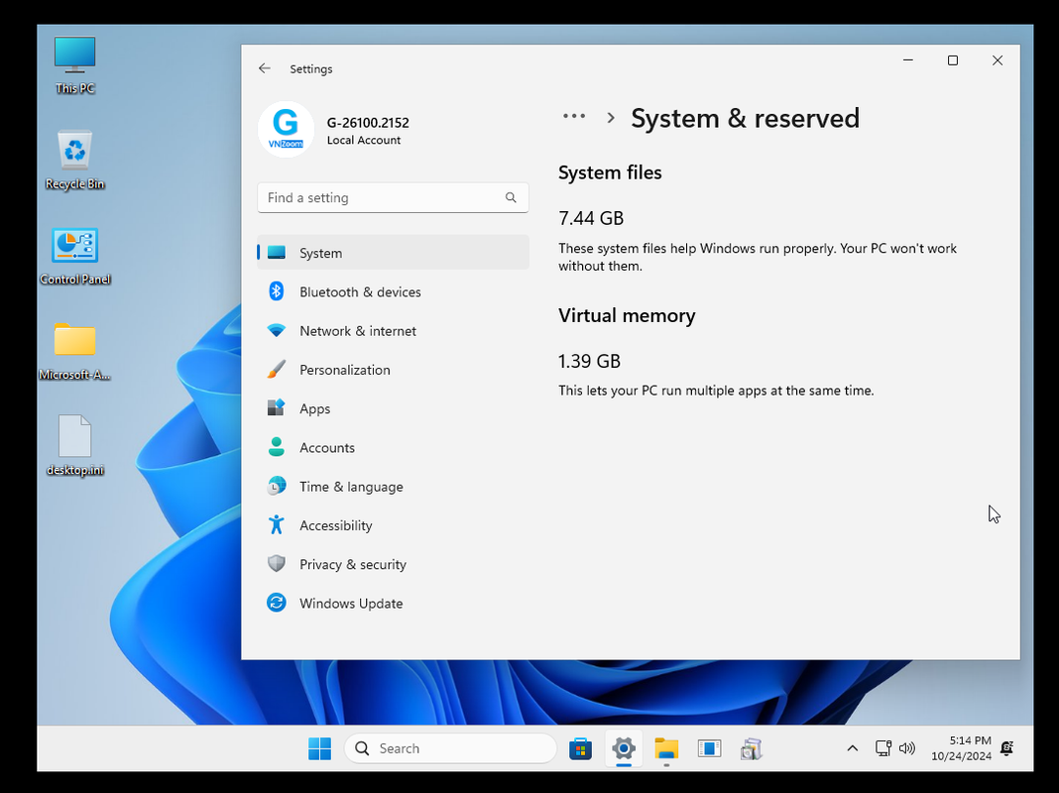This screenshot has width=1059, height=793.
Task: Open Personalization settings
Action: pos(393,370)
